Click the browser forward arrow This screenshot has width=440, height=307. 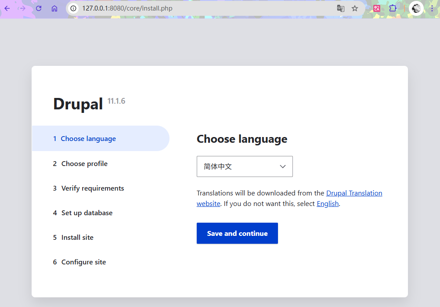(x=22, y=8)
